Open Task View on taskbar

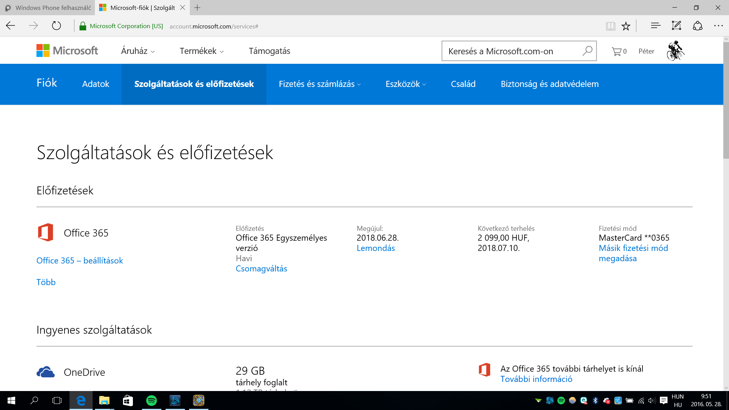(57, 401)
